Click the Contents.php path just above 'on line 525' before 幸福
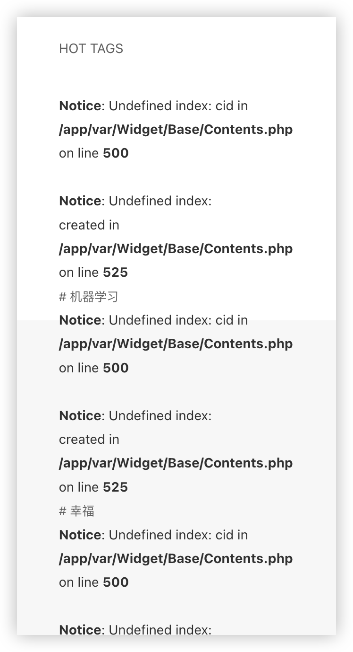This screenshot has height=652, width=353. (x=176, y=463)
